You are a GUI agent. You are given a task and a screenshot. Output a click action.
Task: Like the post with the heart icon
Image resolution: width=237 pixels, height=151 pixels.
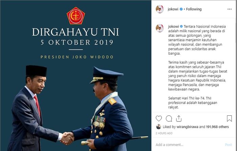pos(159,118)
